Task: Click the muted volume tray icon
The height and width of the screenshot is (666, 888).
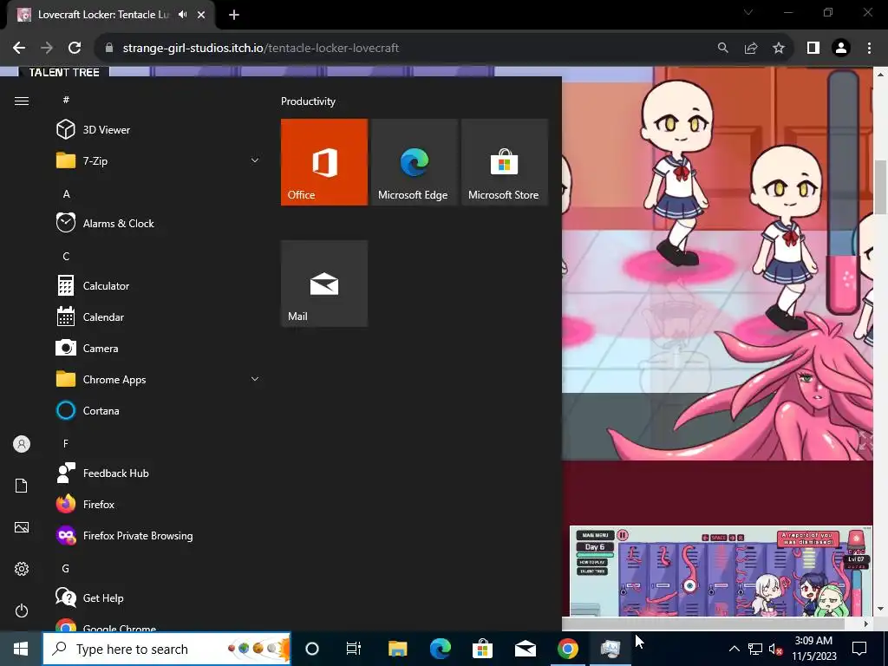Action: click(775, 649)
